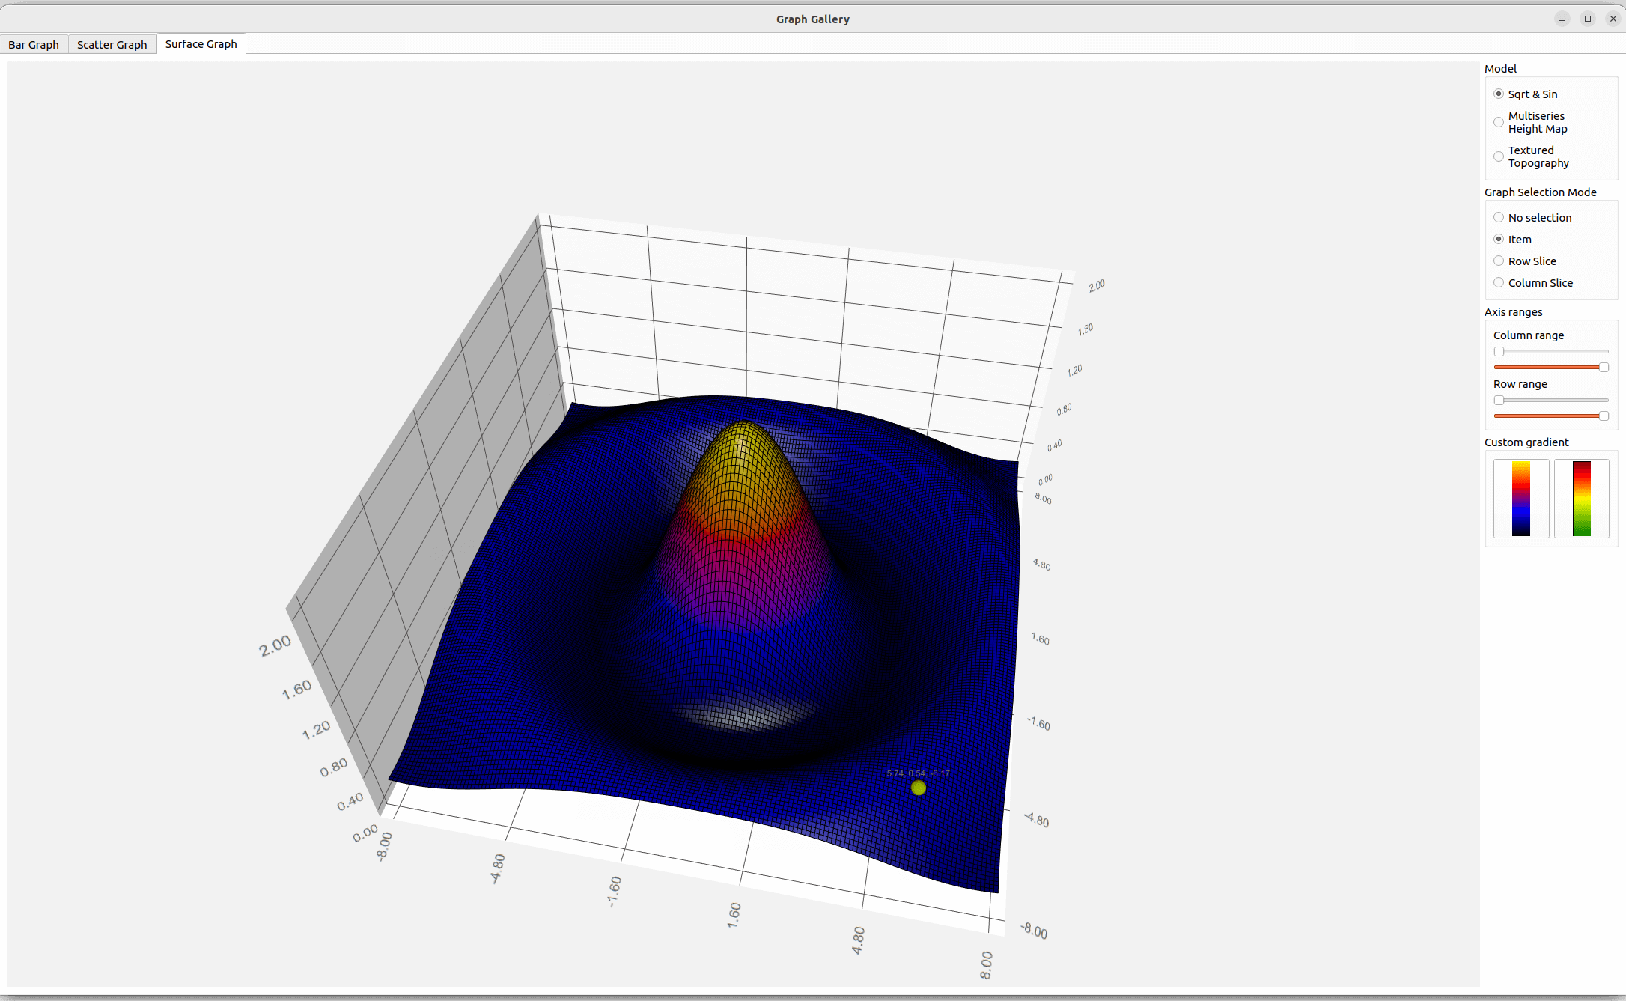1626x1001 pixels.
Task: Set selection mode to No selection
Action: pos(1499,218)
